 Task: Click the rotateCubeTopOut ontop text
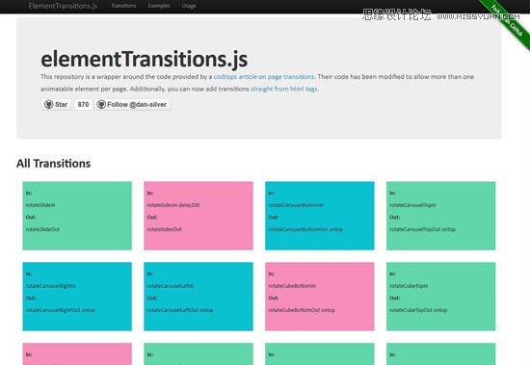(418, 310)
